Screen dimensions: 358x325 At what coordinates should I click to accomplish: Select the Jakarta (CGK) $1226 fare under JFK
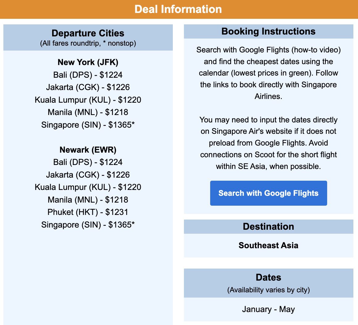88,87
